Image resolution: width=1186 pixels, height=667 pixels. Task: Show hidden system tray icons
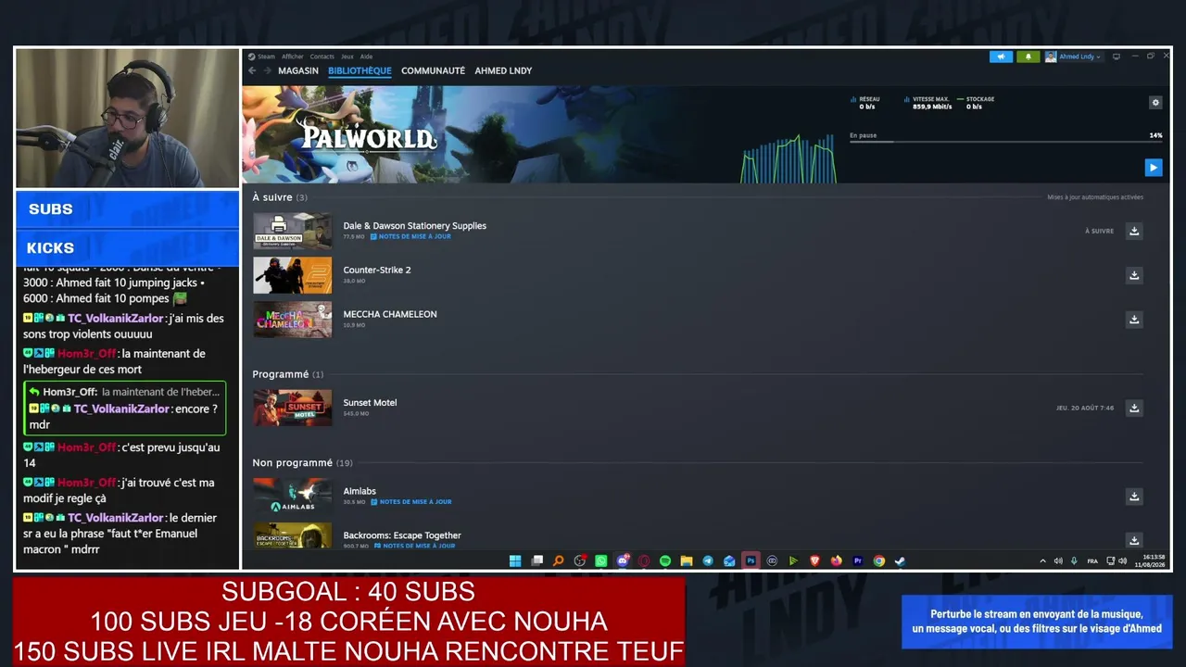(1042, 560)
